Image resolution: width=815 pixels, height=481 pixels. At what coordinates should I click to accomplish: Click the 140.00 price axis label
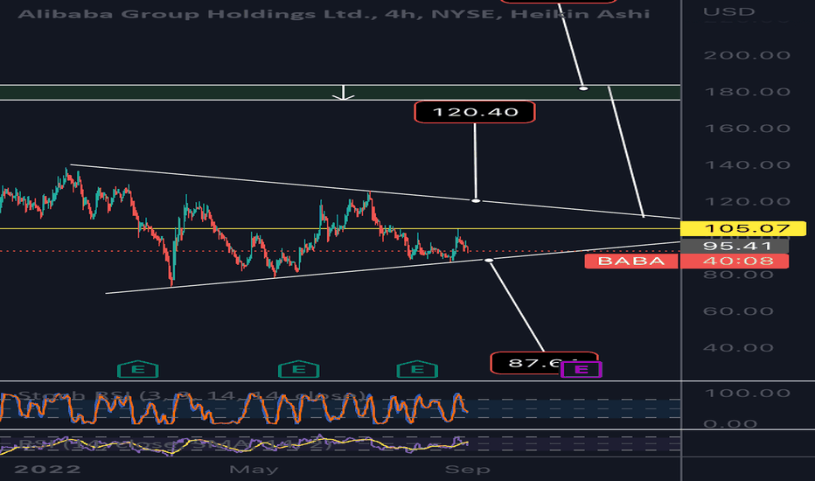point(747,165)
